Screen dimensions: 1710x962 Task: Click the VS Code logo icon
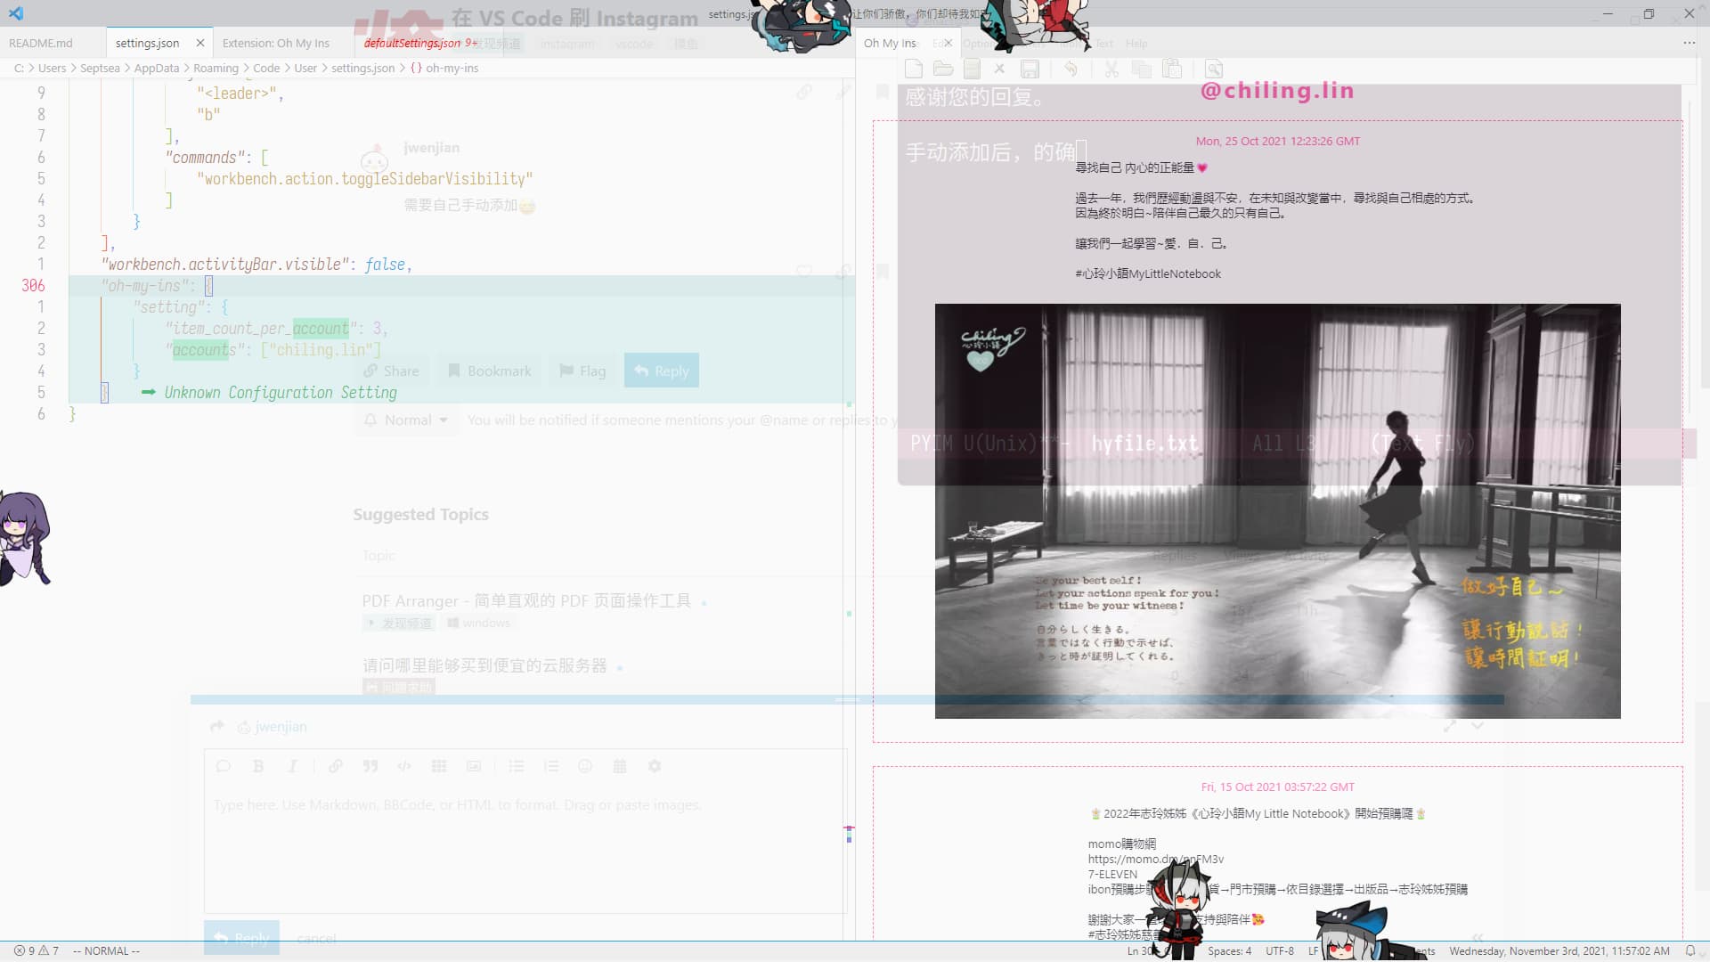pos(16,13)
